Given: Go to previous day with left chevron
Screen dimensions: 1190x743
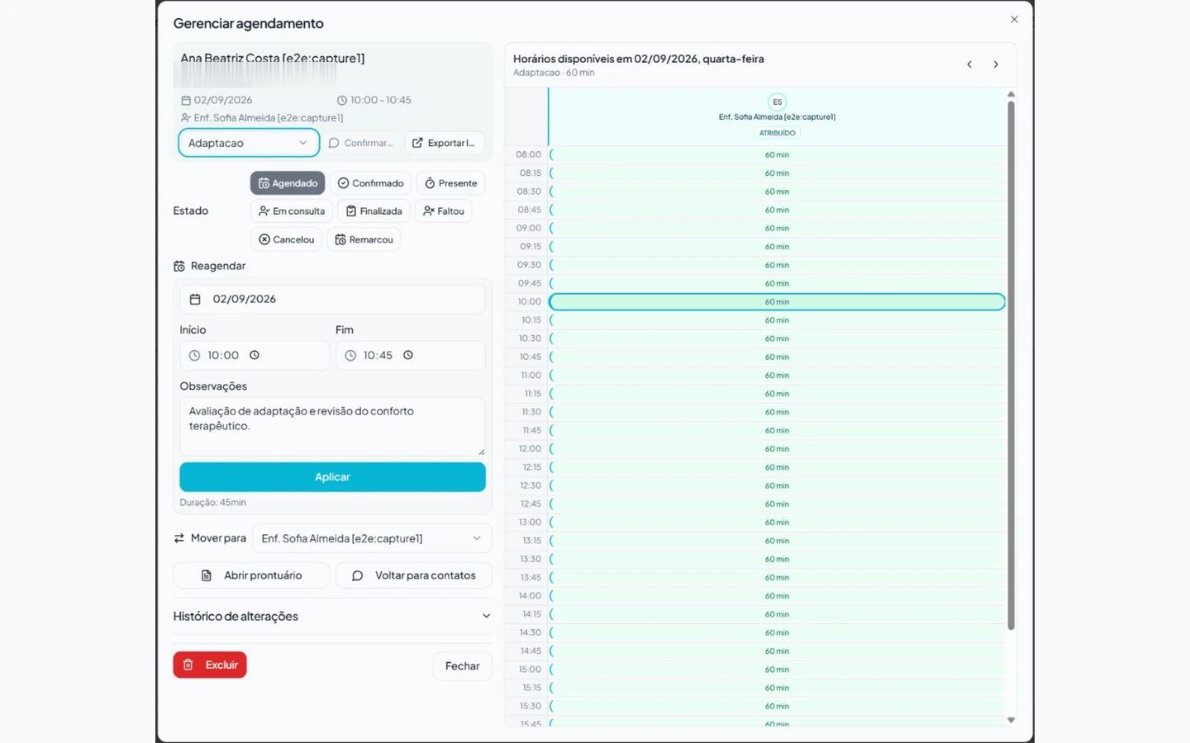Looking at the screenshot, I should point(969,64).
